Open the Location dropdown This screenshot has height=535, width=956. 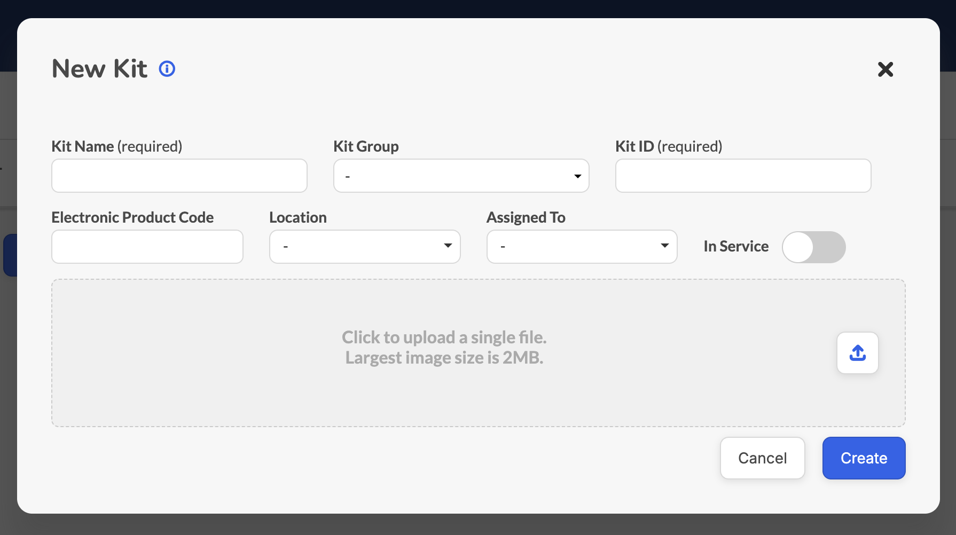click(x=365, y=247)
